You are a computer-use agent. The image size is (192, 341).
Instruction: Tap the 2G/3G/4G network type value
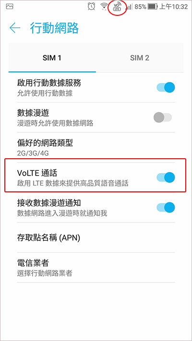click(33, 153)
